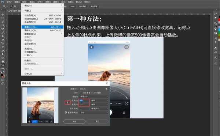Open the 调整为 fit-to dropdown

94,97
